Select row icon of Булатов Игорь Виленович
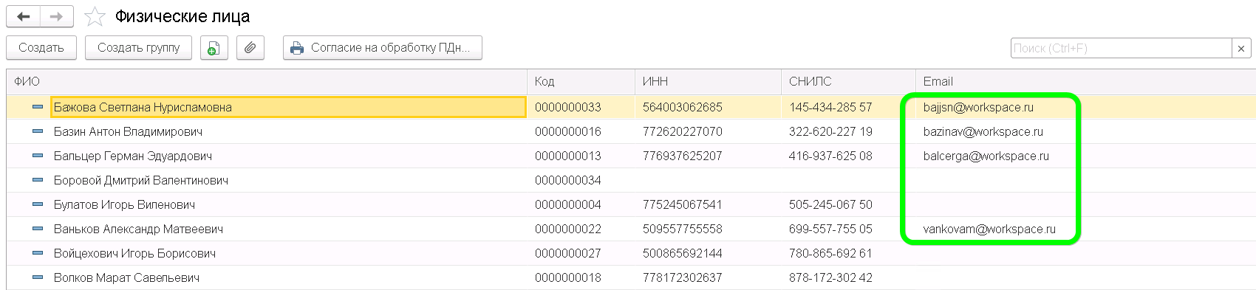This screenshot has width=1256, height=290. point(38,204)
